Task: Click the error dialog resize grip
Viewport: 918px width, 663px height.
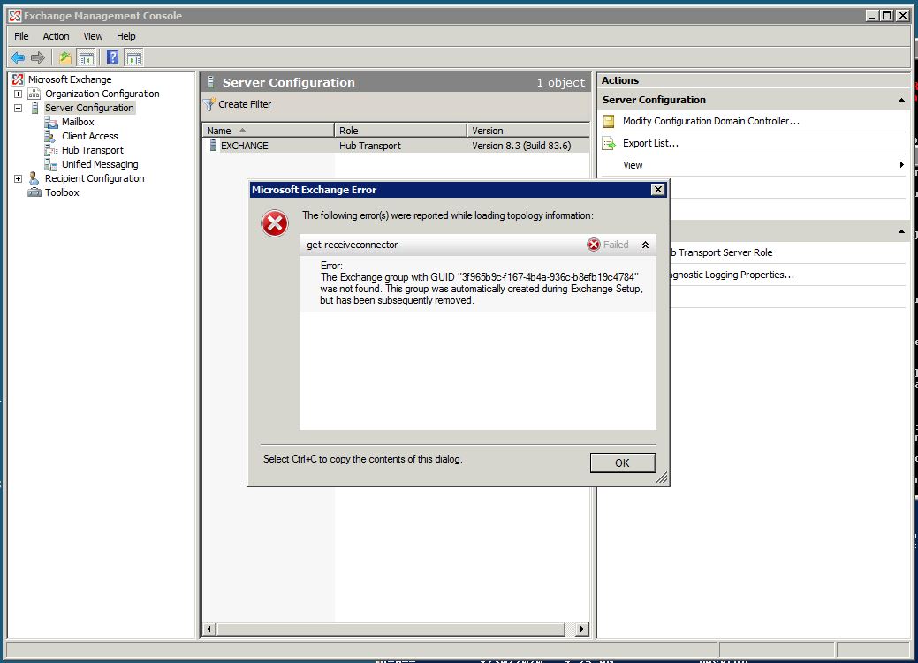Action: [x=662, y=478]
